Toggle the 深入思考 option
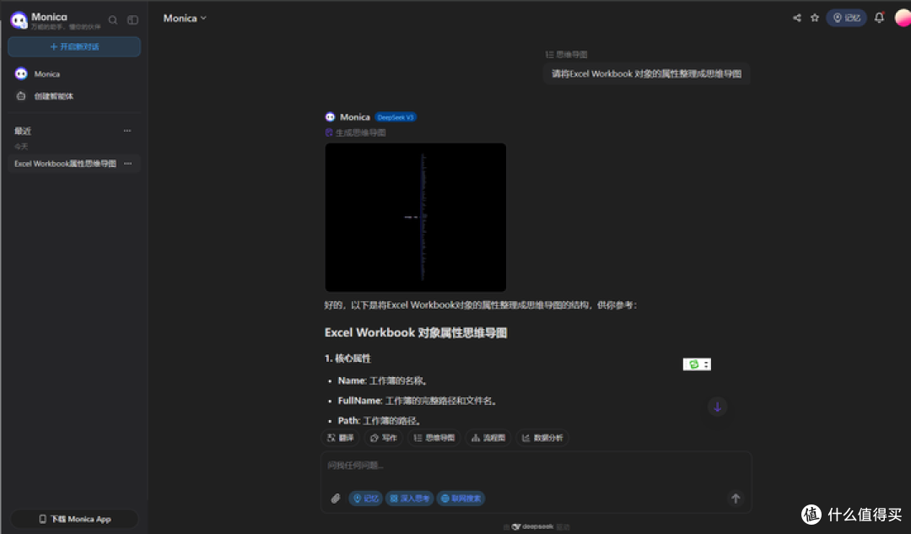 coord(410,499)
